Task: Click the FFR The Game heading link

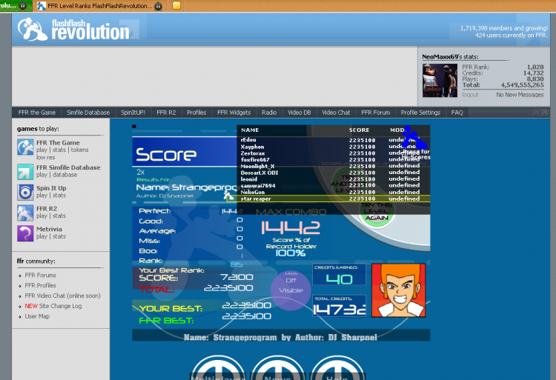Action: coord(58,143)
